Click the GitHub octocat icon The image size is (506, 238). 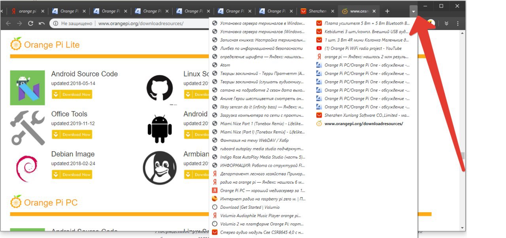160,88
